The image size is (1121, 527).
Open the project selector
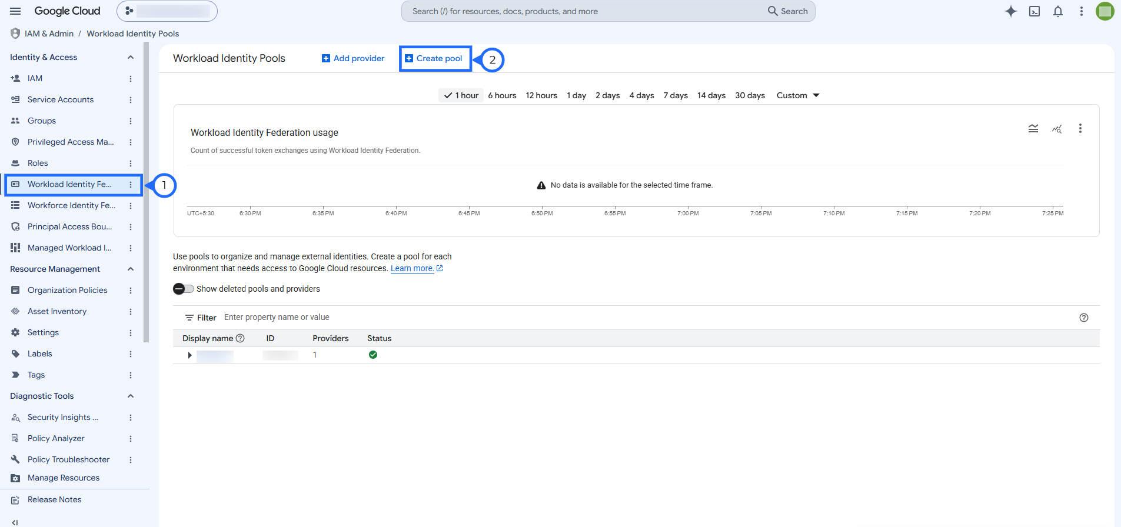[167, 11]
